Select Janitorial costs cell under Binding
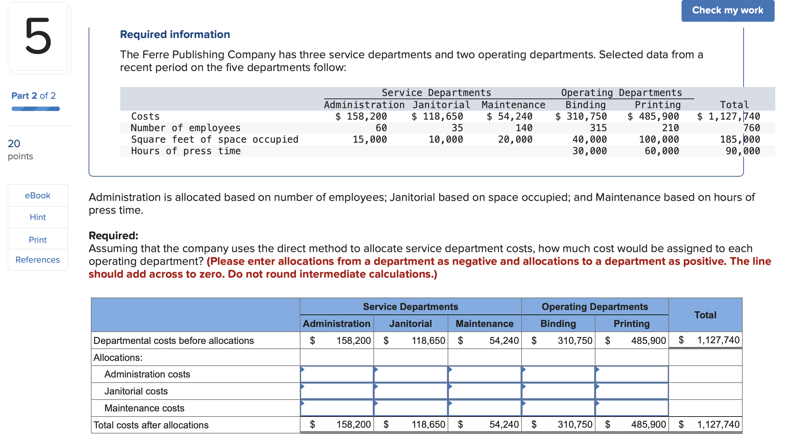 point(558,391)
